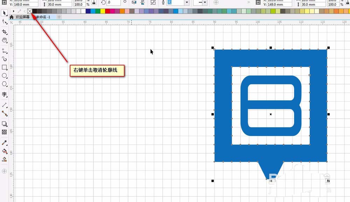Select the Pick tool arrow

tap(4, 13)
